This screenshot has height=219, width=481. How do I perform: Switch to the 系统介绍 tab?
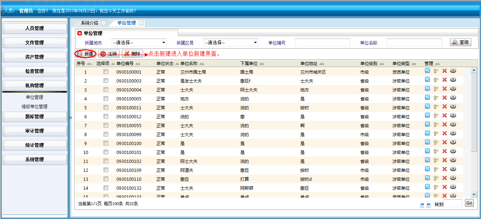[89, 23]
